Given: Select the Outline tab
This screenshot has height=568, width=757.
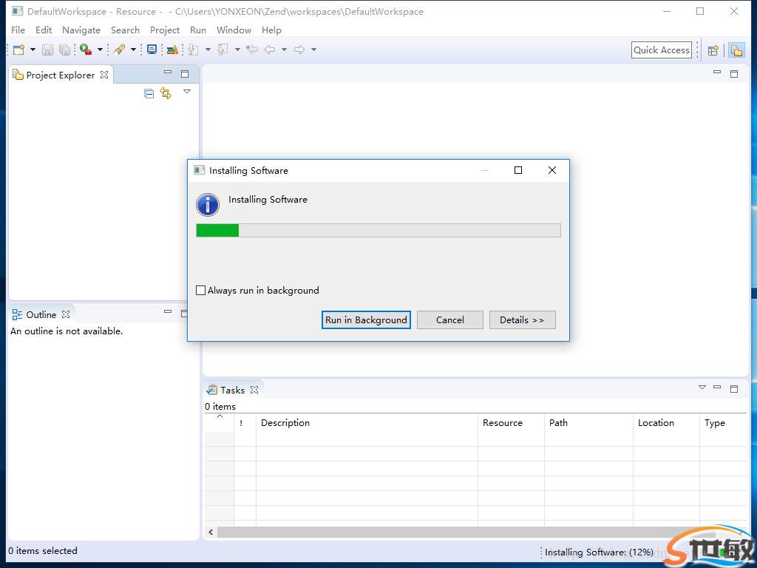Looking at the screenshot, I should click(41, 314).
